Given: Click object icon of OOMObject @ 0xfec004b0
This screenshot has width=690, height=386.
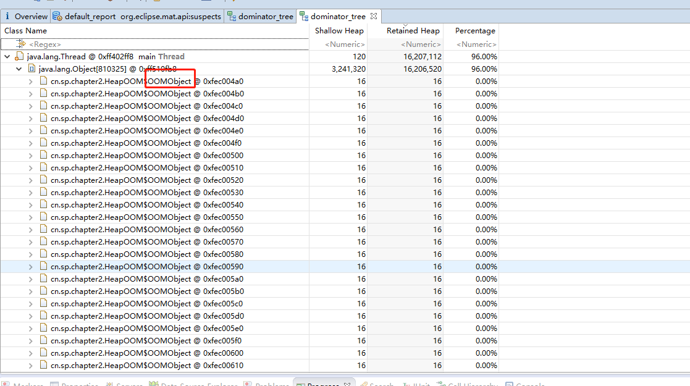Looking at the screenshot, I should [x=43, y=93].
